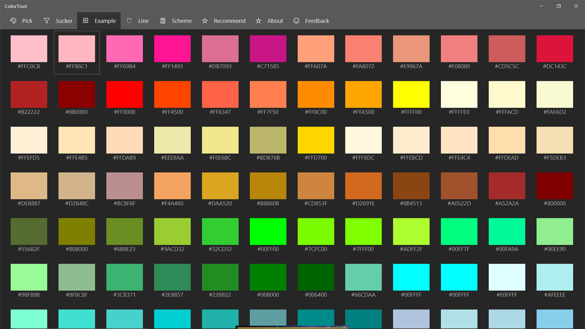Pick the #FFFF00 yellow swatch
585x329 pixels.
412,94
